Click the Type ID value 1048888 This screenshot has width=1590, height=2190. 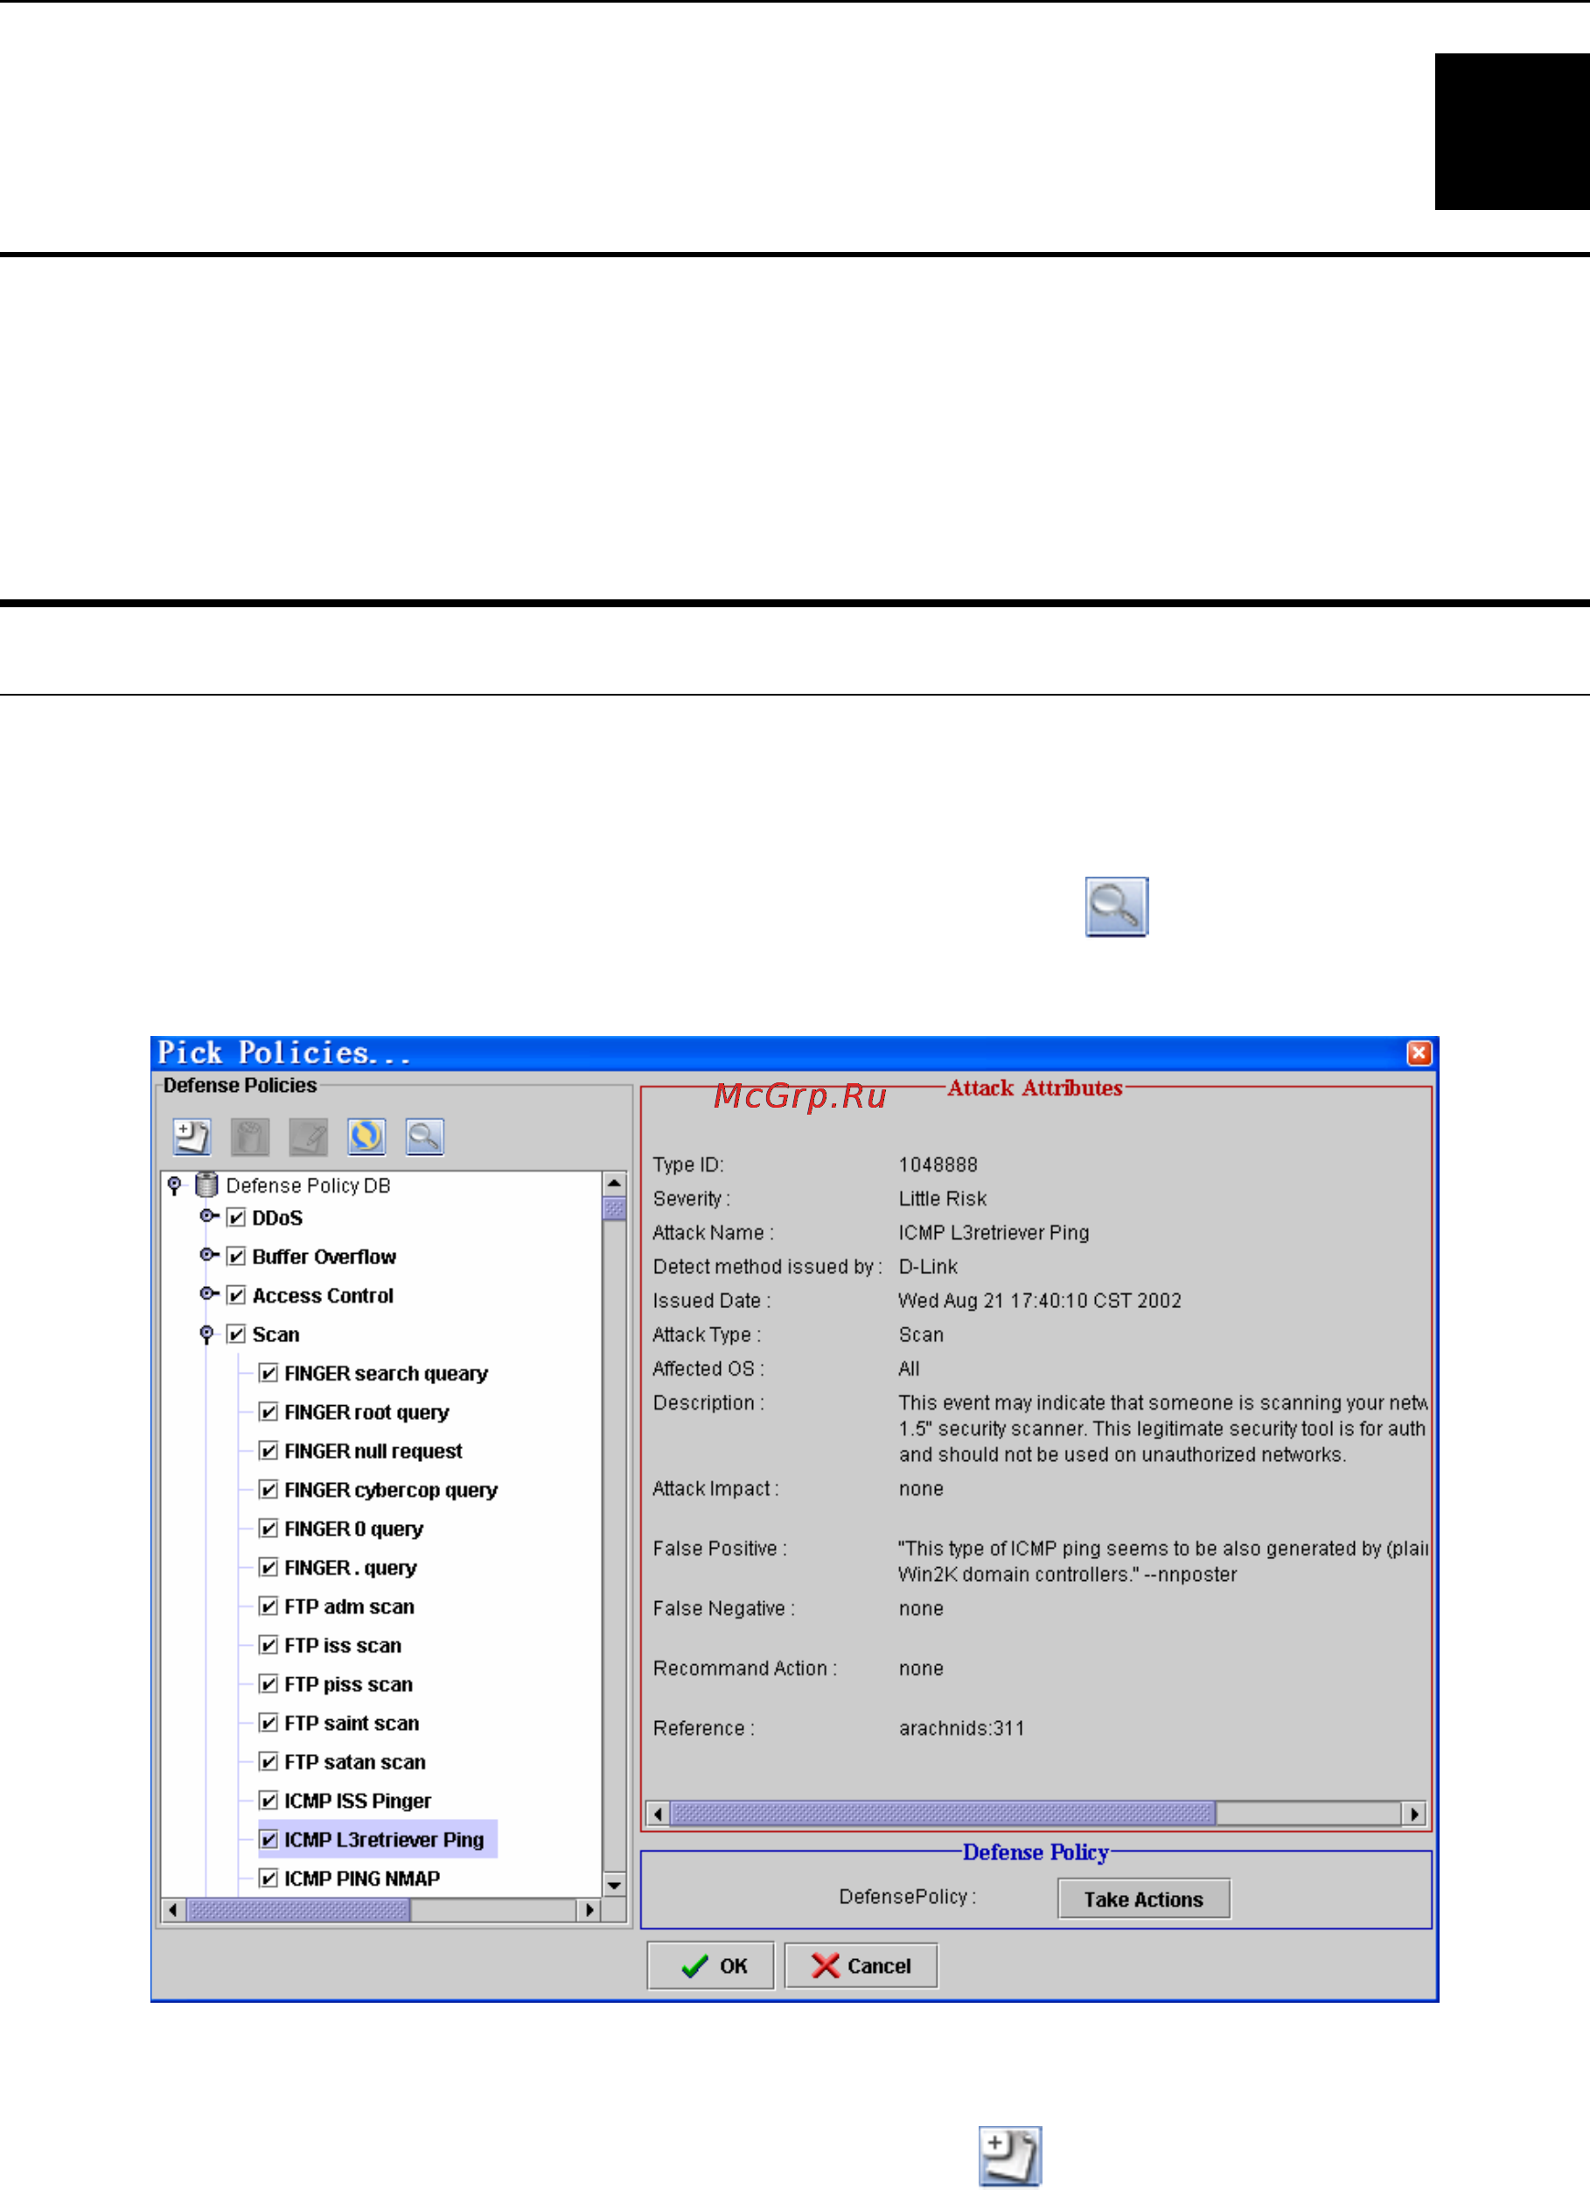point(938,1165)
